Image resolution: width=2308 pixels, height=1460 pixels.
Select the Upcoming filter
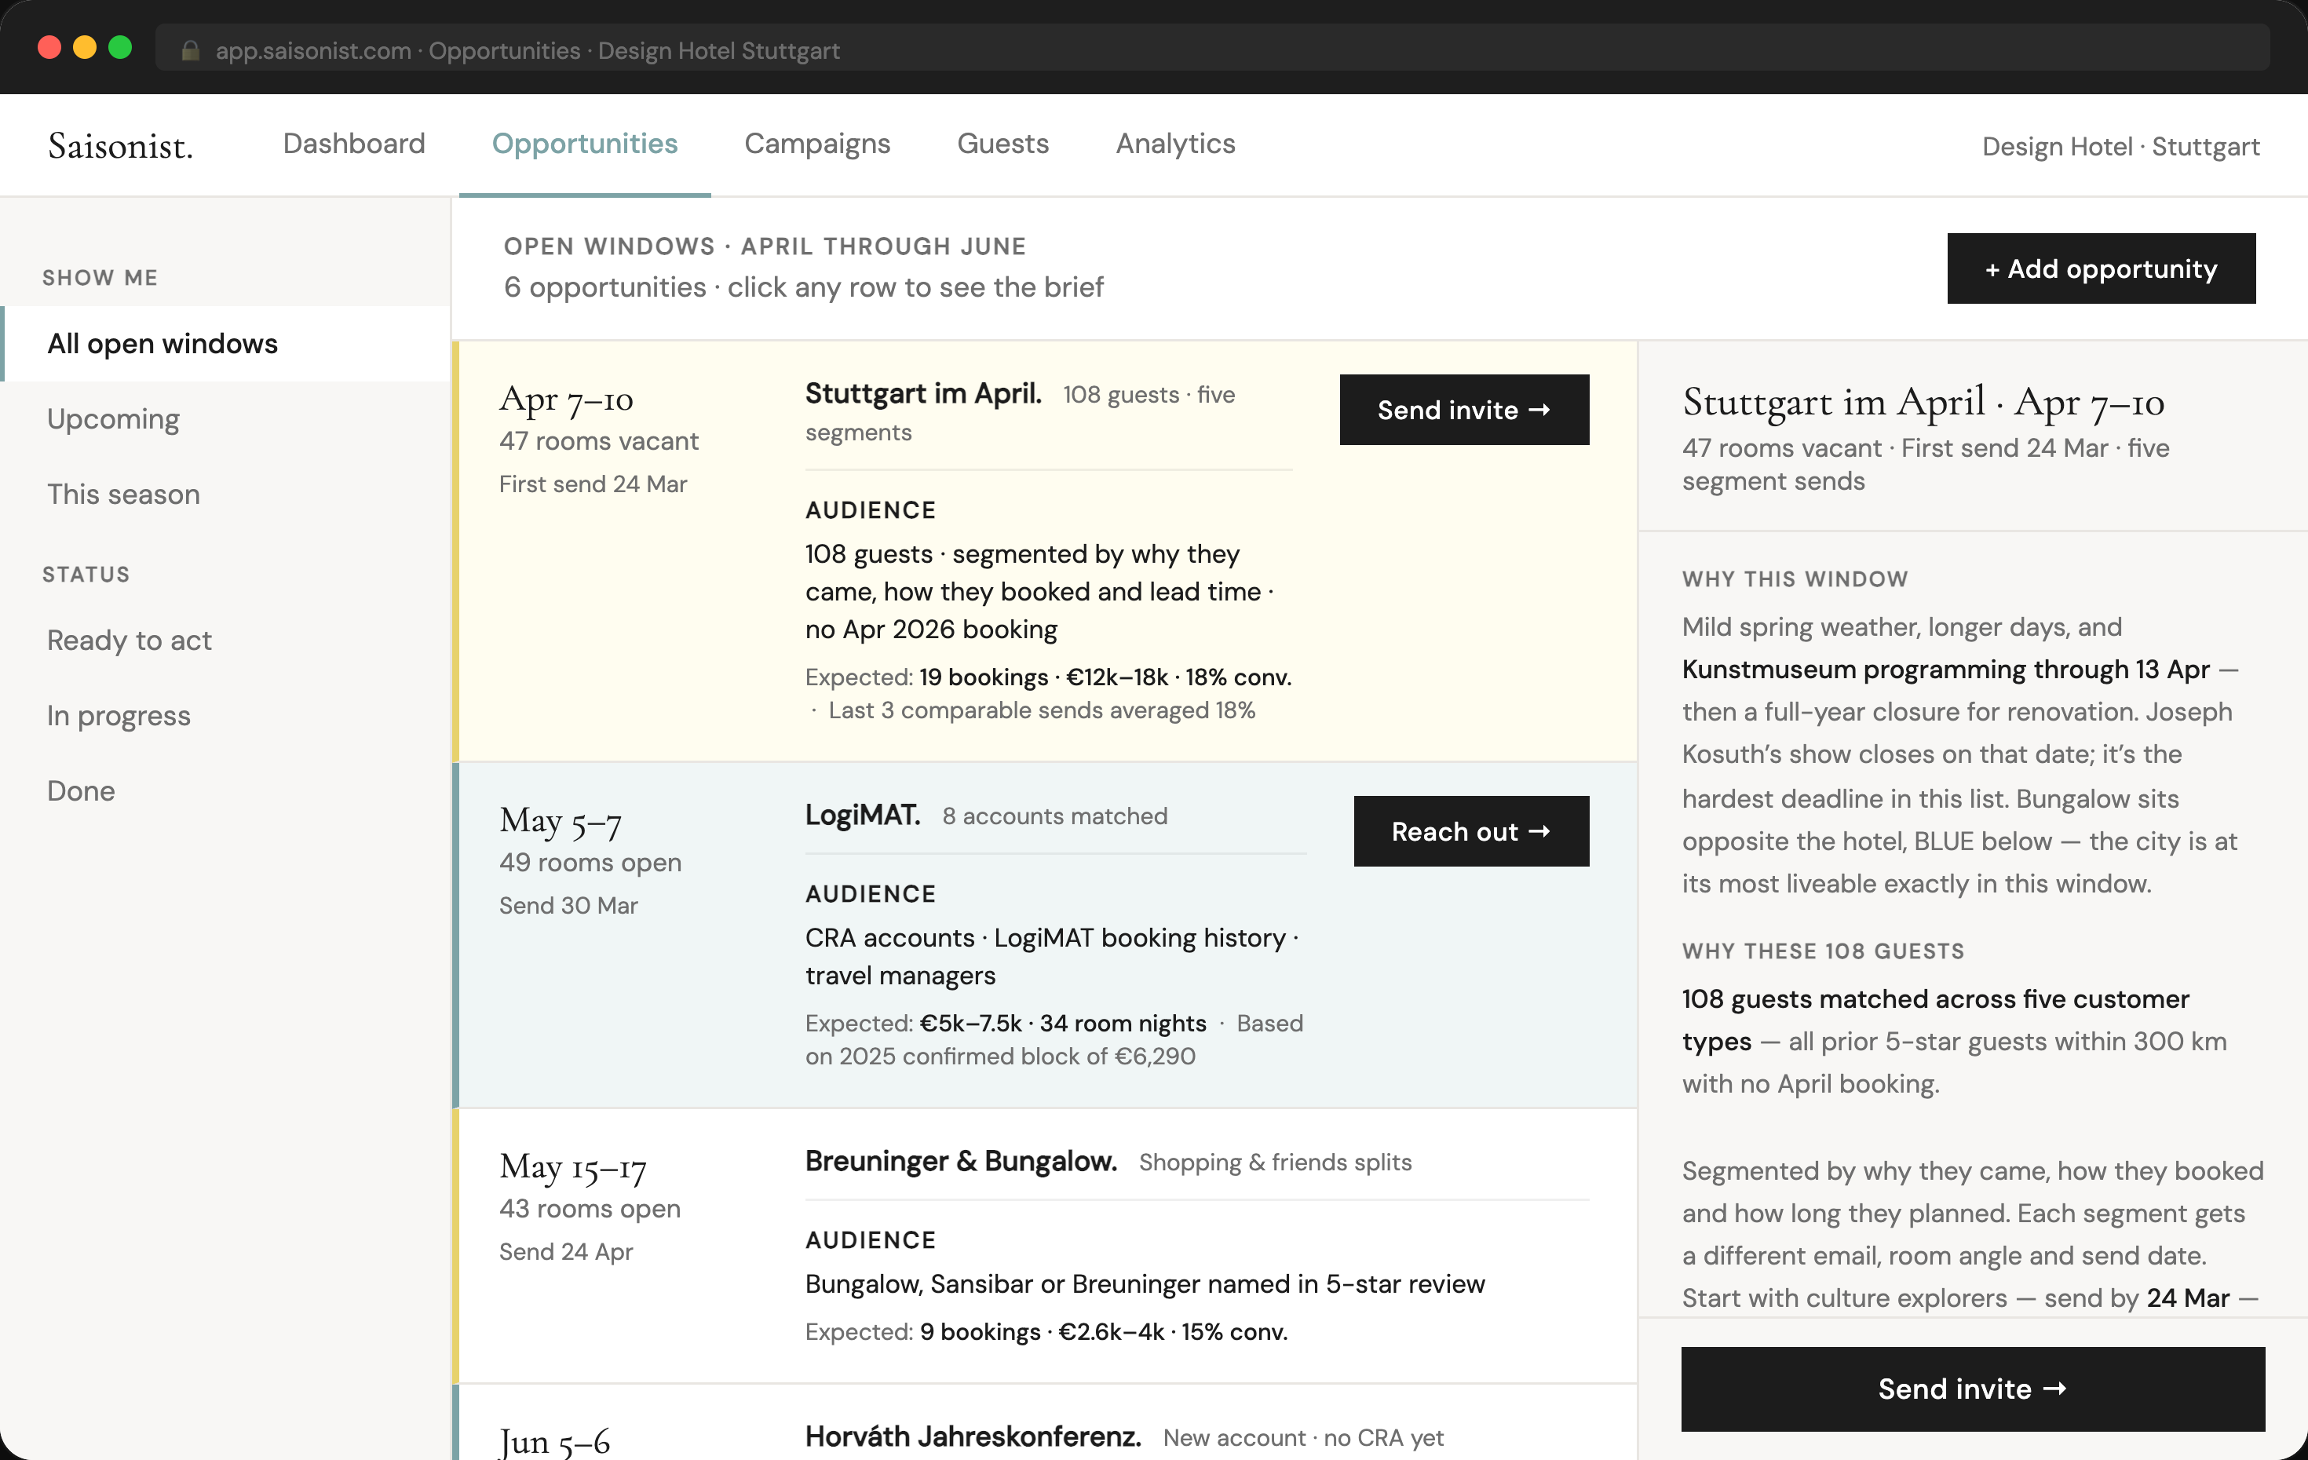tap(113, 419)
